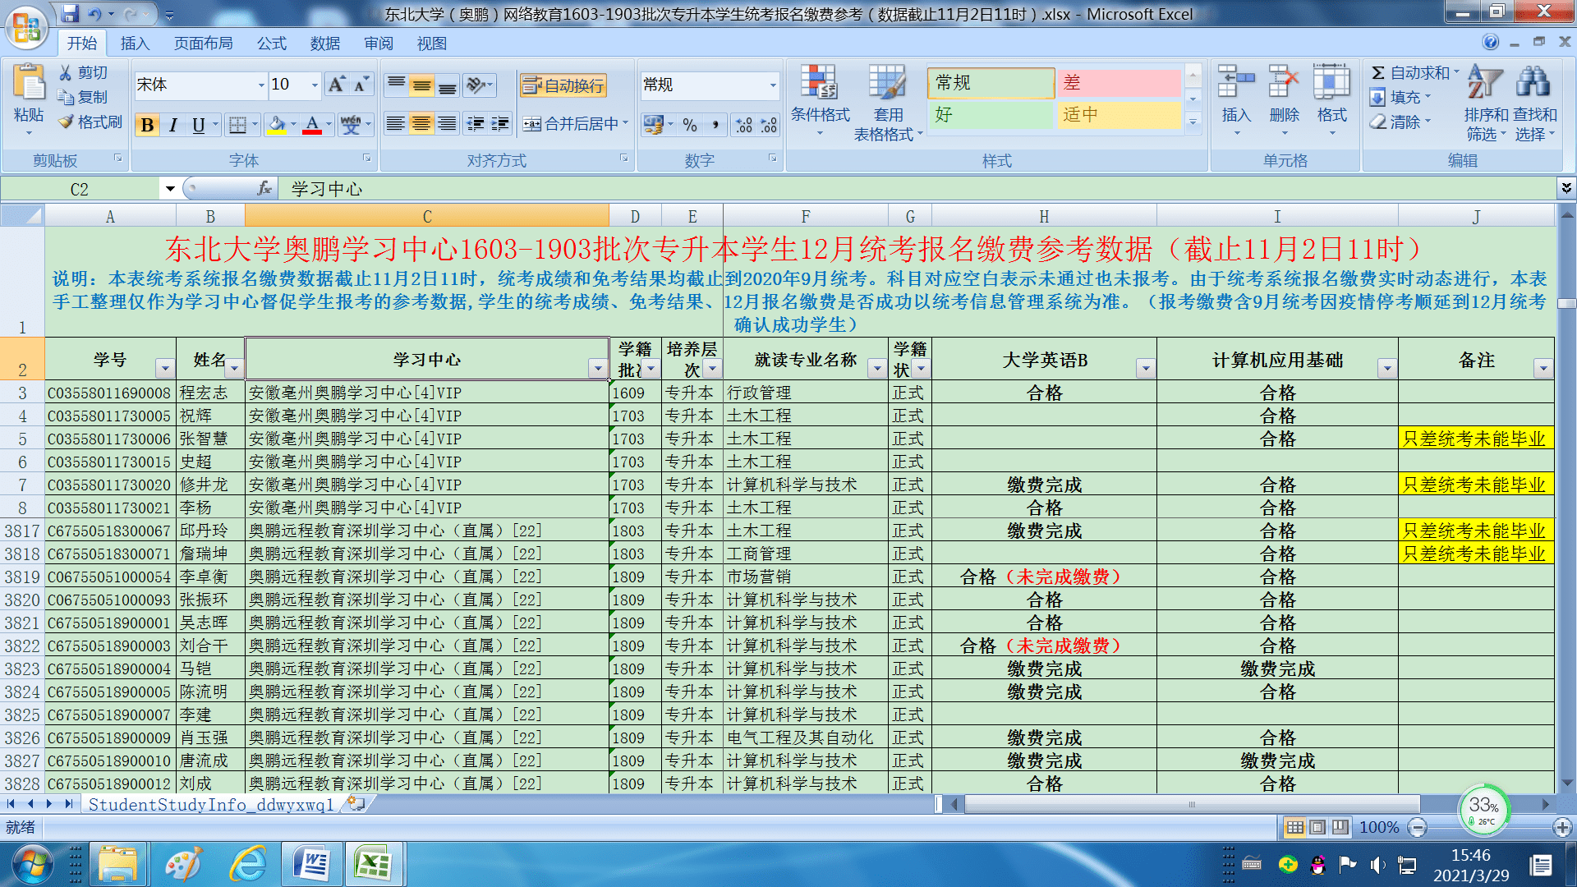
Task: Click the Paste icon
Action: 29,85
